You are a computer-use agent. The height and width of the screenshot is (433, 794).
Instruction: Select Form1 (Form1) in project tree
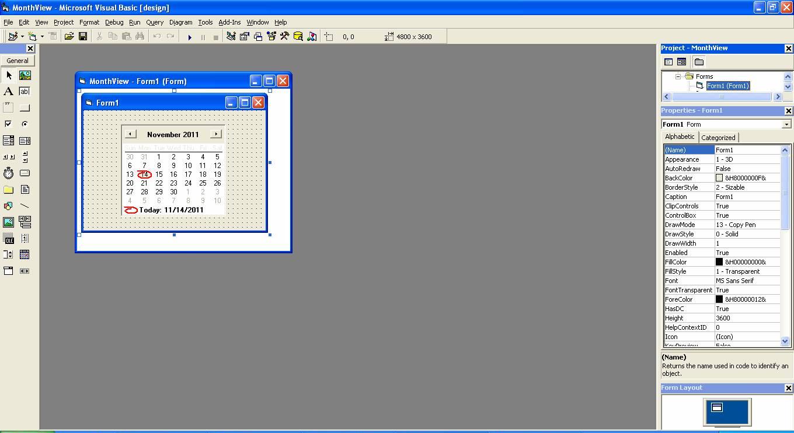728,86
